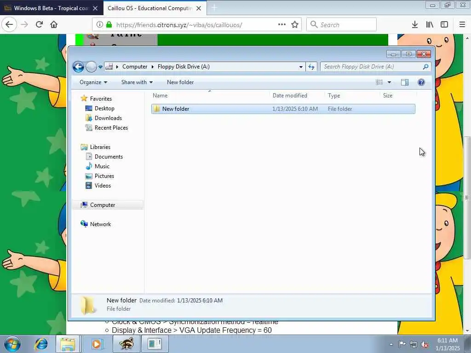The height and width of the screenshot is (353, 471).
Task: Click the muted volume tray icon
Action: tap(425, 344)
